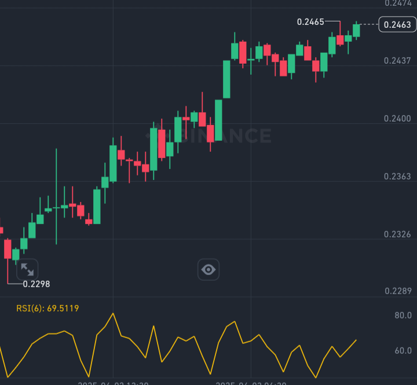This screenshot has height=385, width=417.
Task: Select the 0.2400 price axis label
Action: [397, 118]
